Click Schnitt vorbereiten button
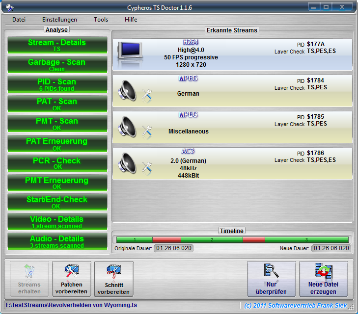 coord(114,279)
